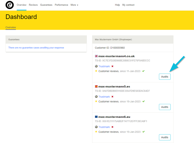Open the Help link in header
This screenshot has width=194, height=143.
click(x=117, y=5)
